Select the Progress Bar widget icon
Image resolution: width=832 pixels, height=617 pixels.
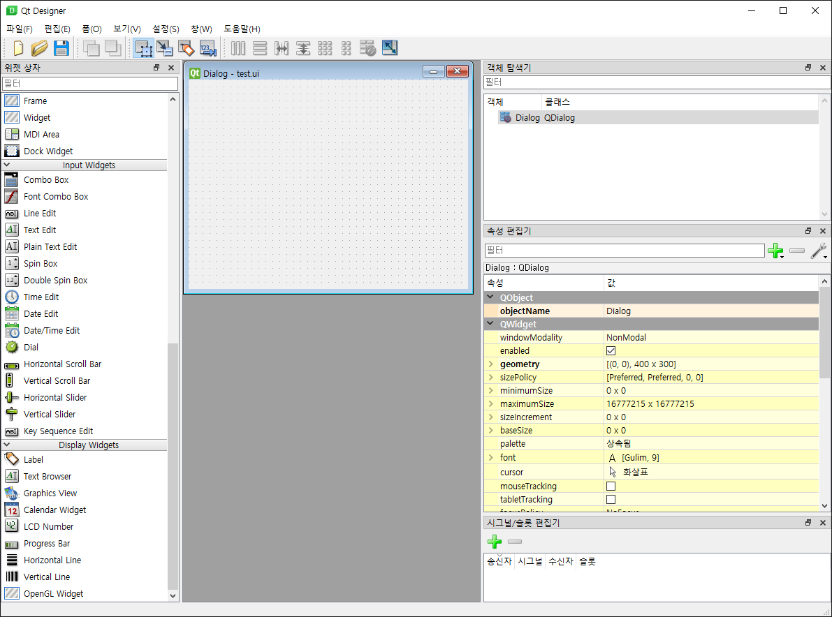click(12, 544)
